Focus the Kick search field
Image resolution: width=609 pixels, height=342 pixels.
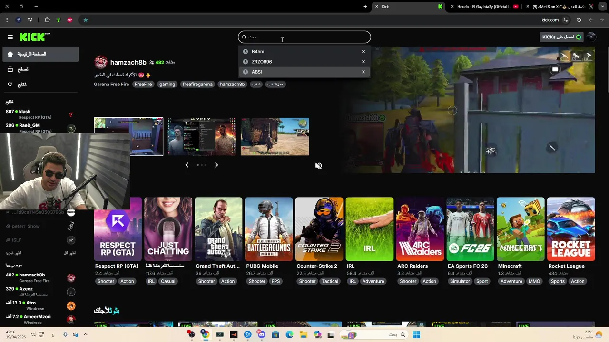(304, 37)
